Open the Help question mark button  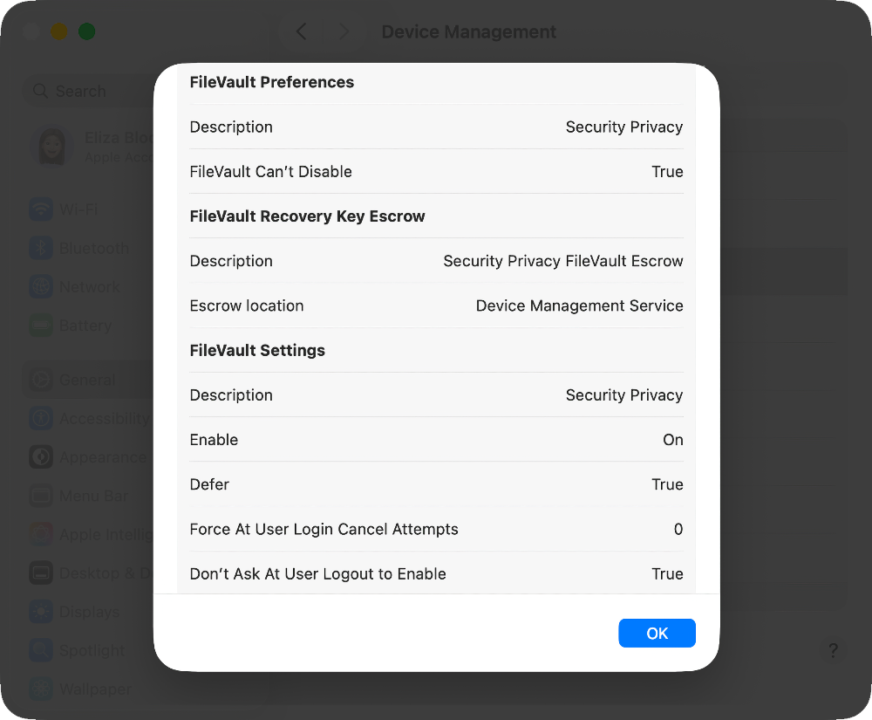[833, 650]
